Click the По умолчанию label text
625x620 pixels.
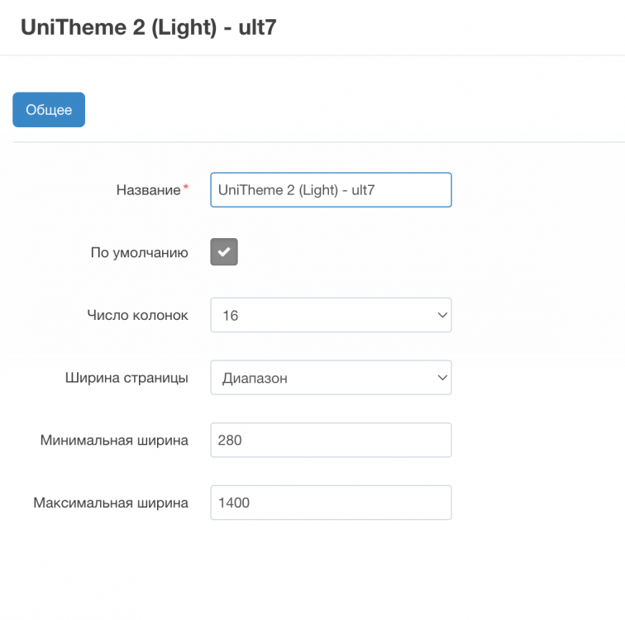point(139,253)
